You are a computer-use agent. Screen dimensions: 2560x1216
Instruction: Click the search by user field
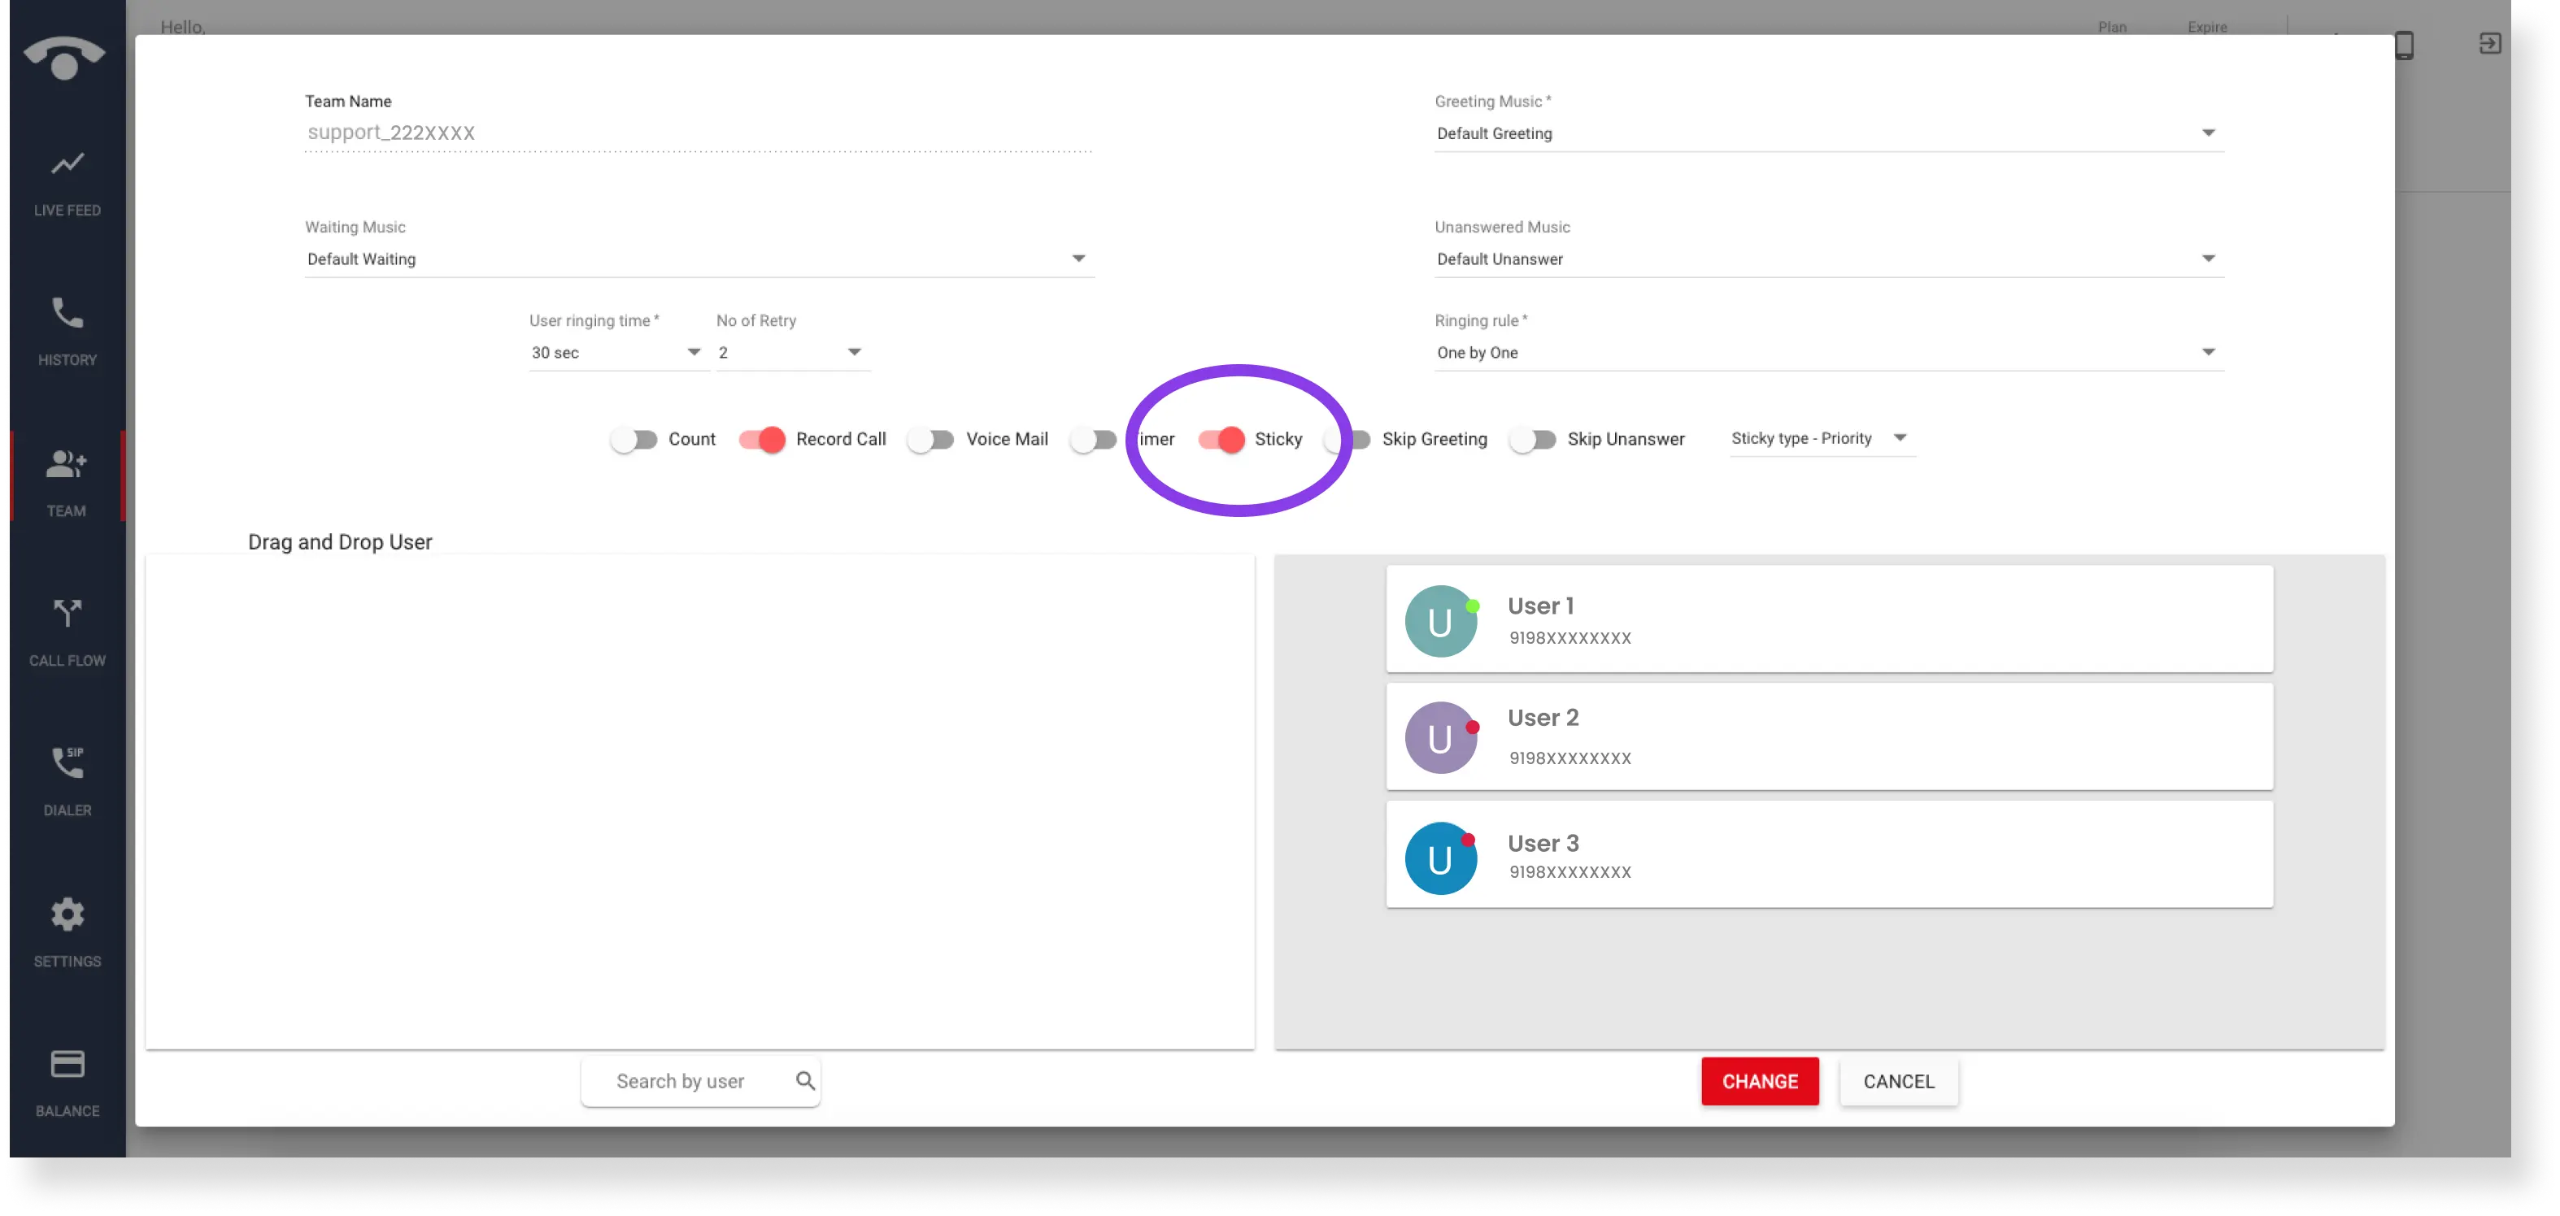[x=695, y=1081]
